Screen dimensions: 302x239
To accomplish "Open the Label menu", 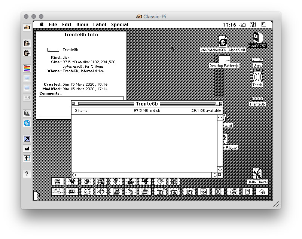I will click(x=100, y=25).
